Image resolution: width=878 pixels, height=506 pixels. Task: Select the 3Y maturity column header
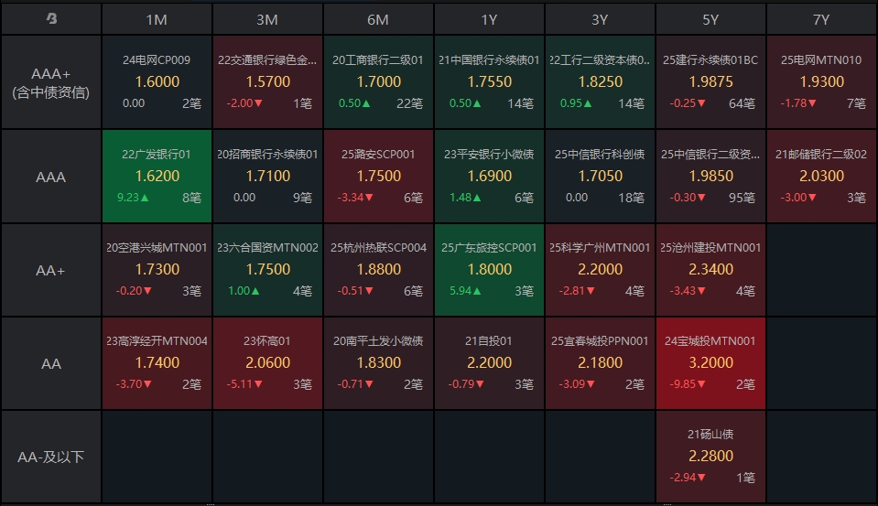[x=601, y=19]
